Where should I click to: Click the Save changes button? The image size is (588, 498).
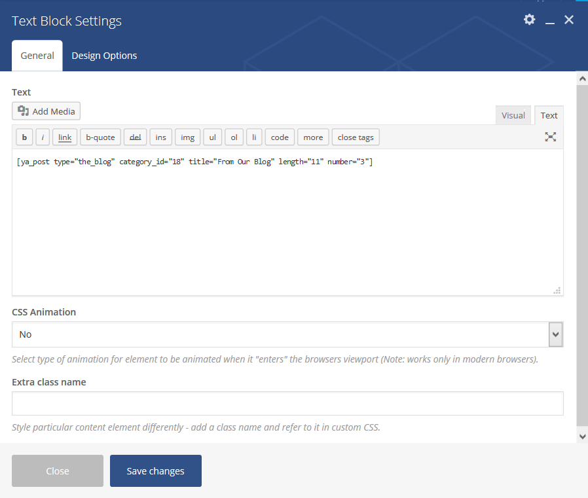click(x=156, y=471)
